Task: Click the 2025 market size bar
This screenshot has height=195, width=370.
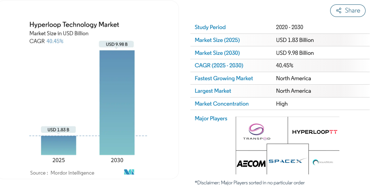Action: coord(59,145)
